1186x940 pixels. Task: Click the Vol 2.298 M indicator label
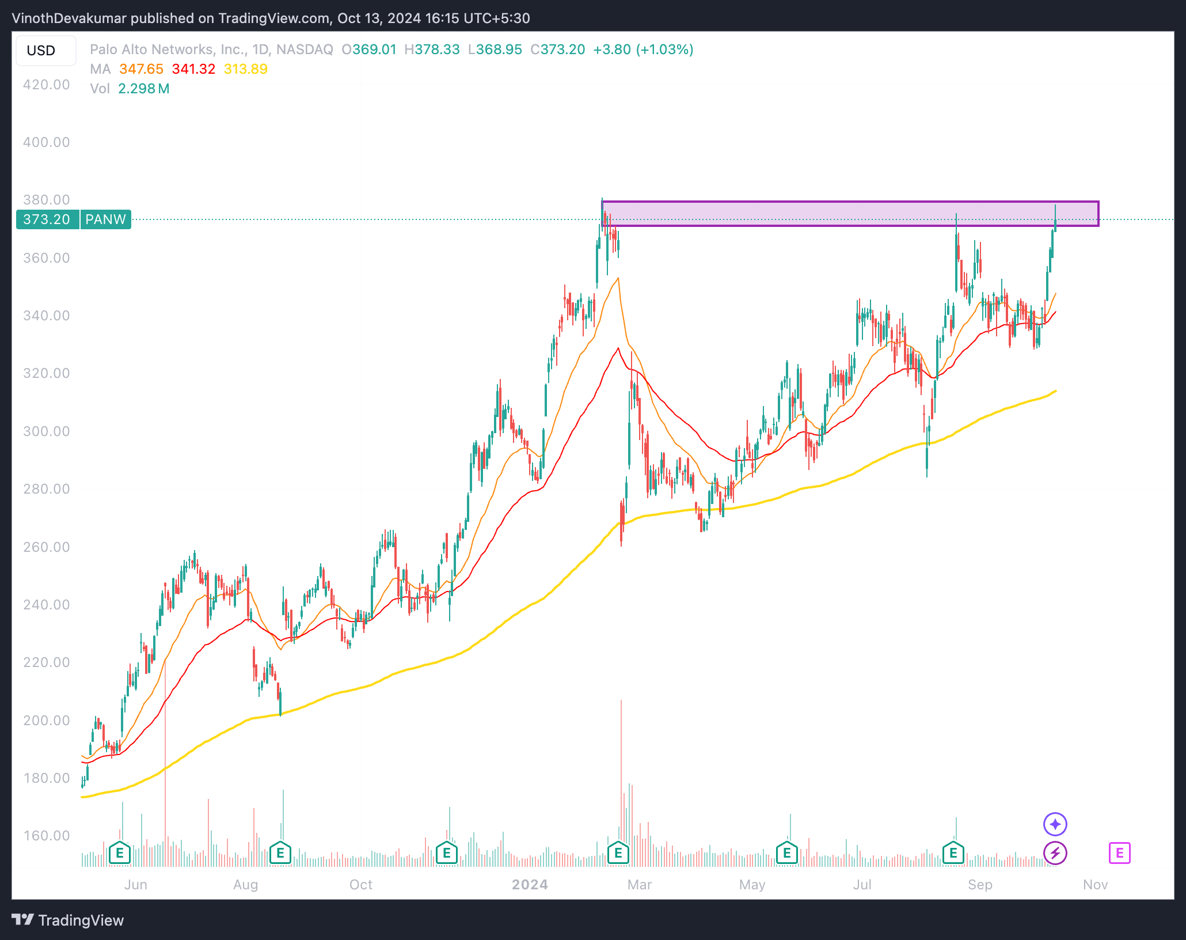[130, 89]
